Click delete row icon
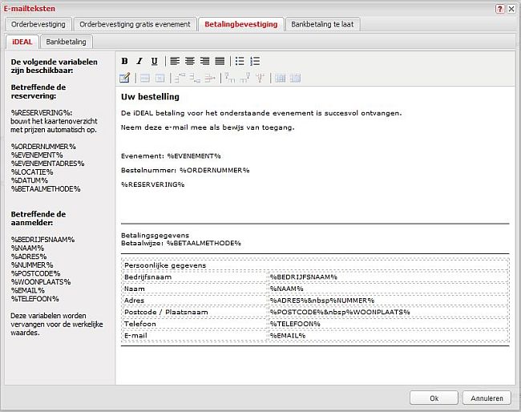This screenshot has height=412, width=521. click(210, 78)
